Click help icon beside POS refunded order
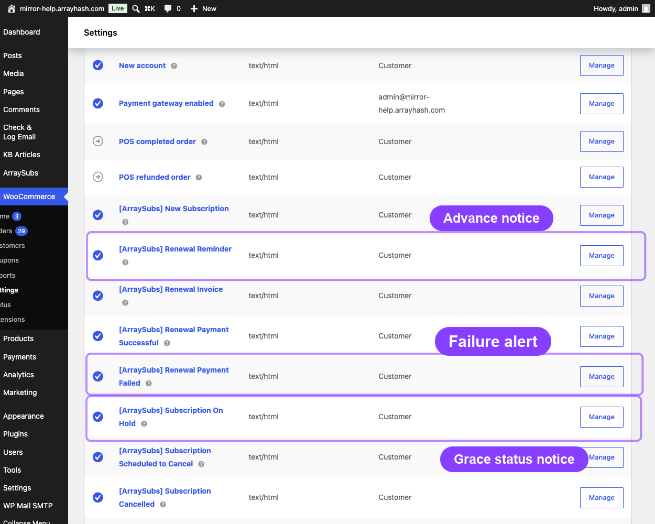Viewport: 655px width, 524px height. 199,178
